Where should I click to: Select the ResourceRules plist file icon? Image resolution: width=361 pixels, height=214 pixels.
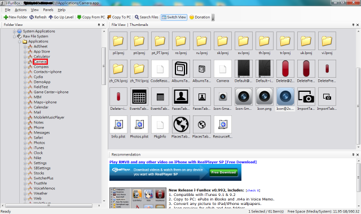click(x=223, y=124)
